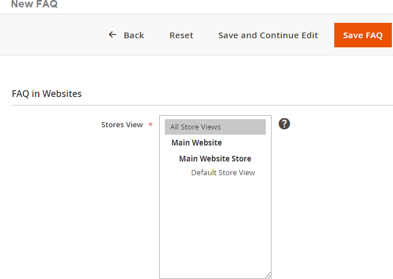Click the New FAQ page title
This screenshot has width=393, height=279.
(x=34, y=5)
